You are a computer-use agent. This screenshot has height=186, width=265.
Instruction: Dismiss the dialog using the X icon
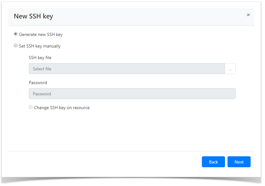point(248,15)
